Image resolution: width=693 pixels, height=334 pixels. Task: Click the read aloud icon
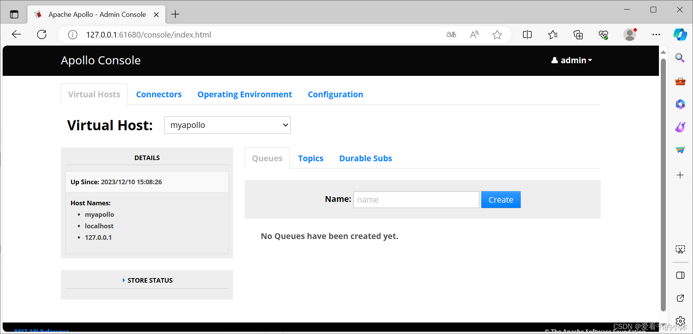pos(474,34)
